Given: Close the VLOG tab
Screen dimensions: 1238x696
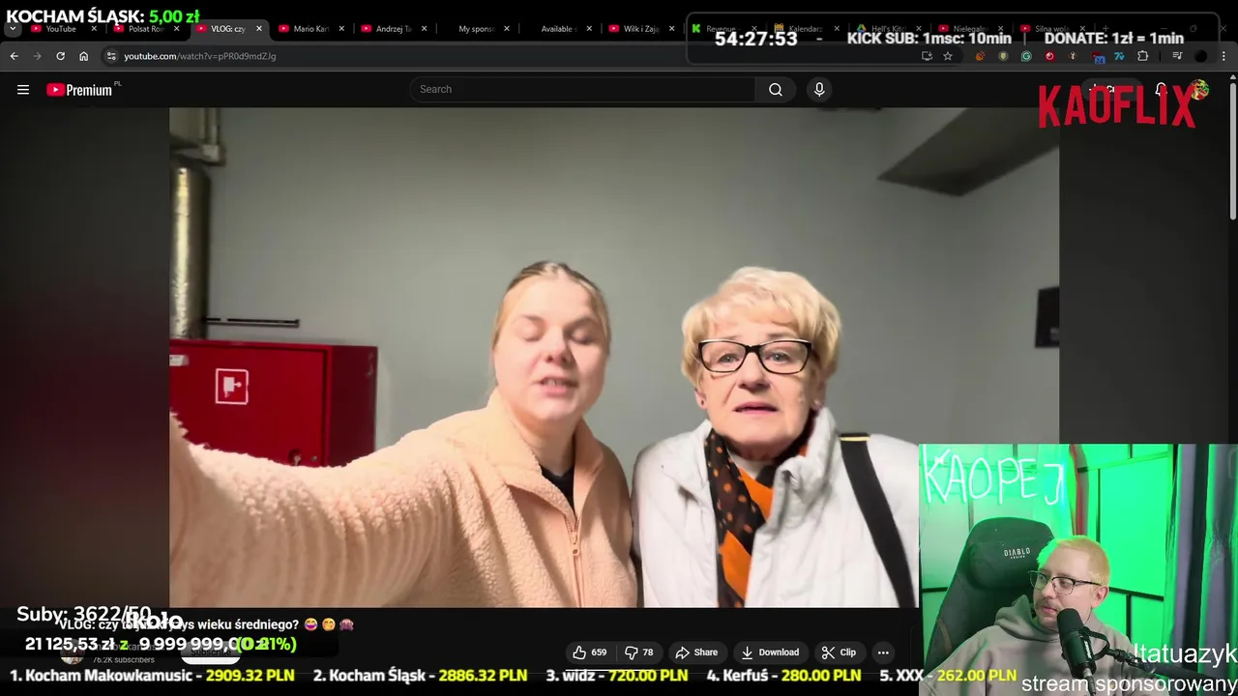Looking at the screenshot, I should coord(258,29).
